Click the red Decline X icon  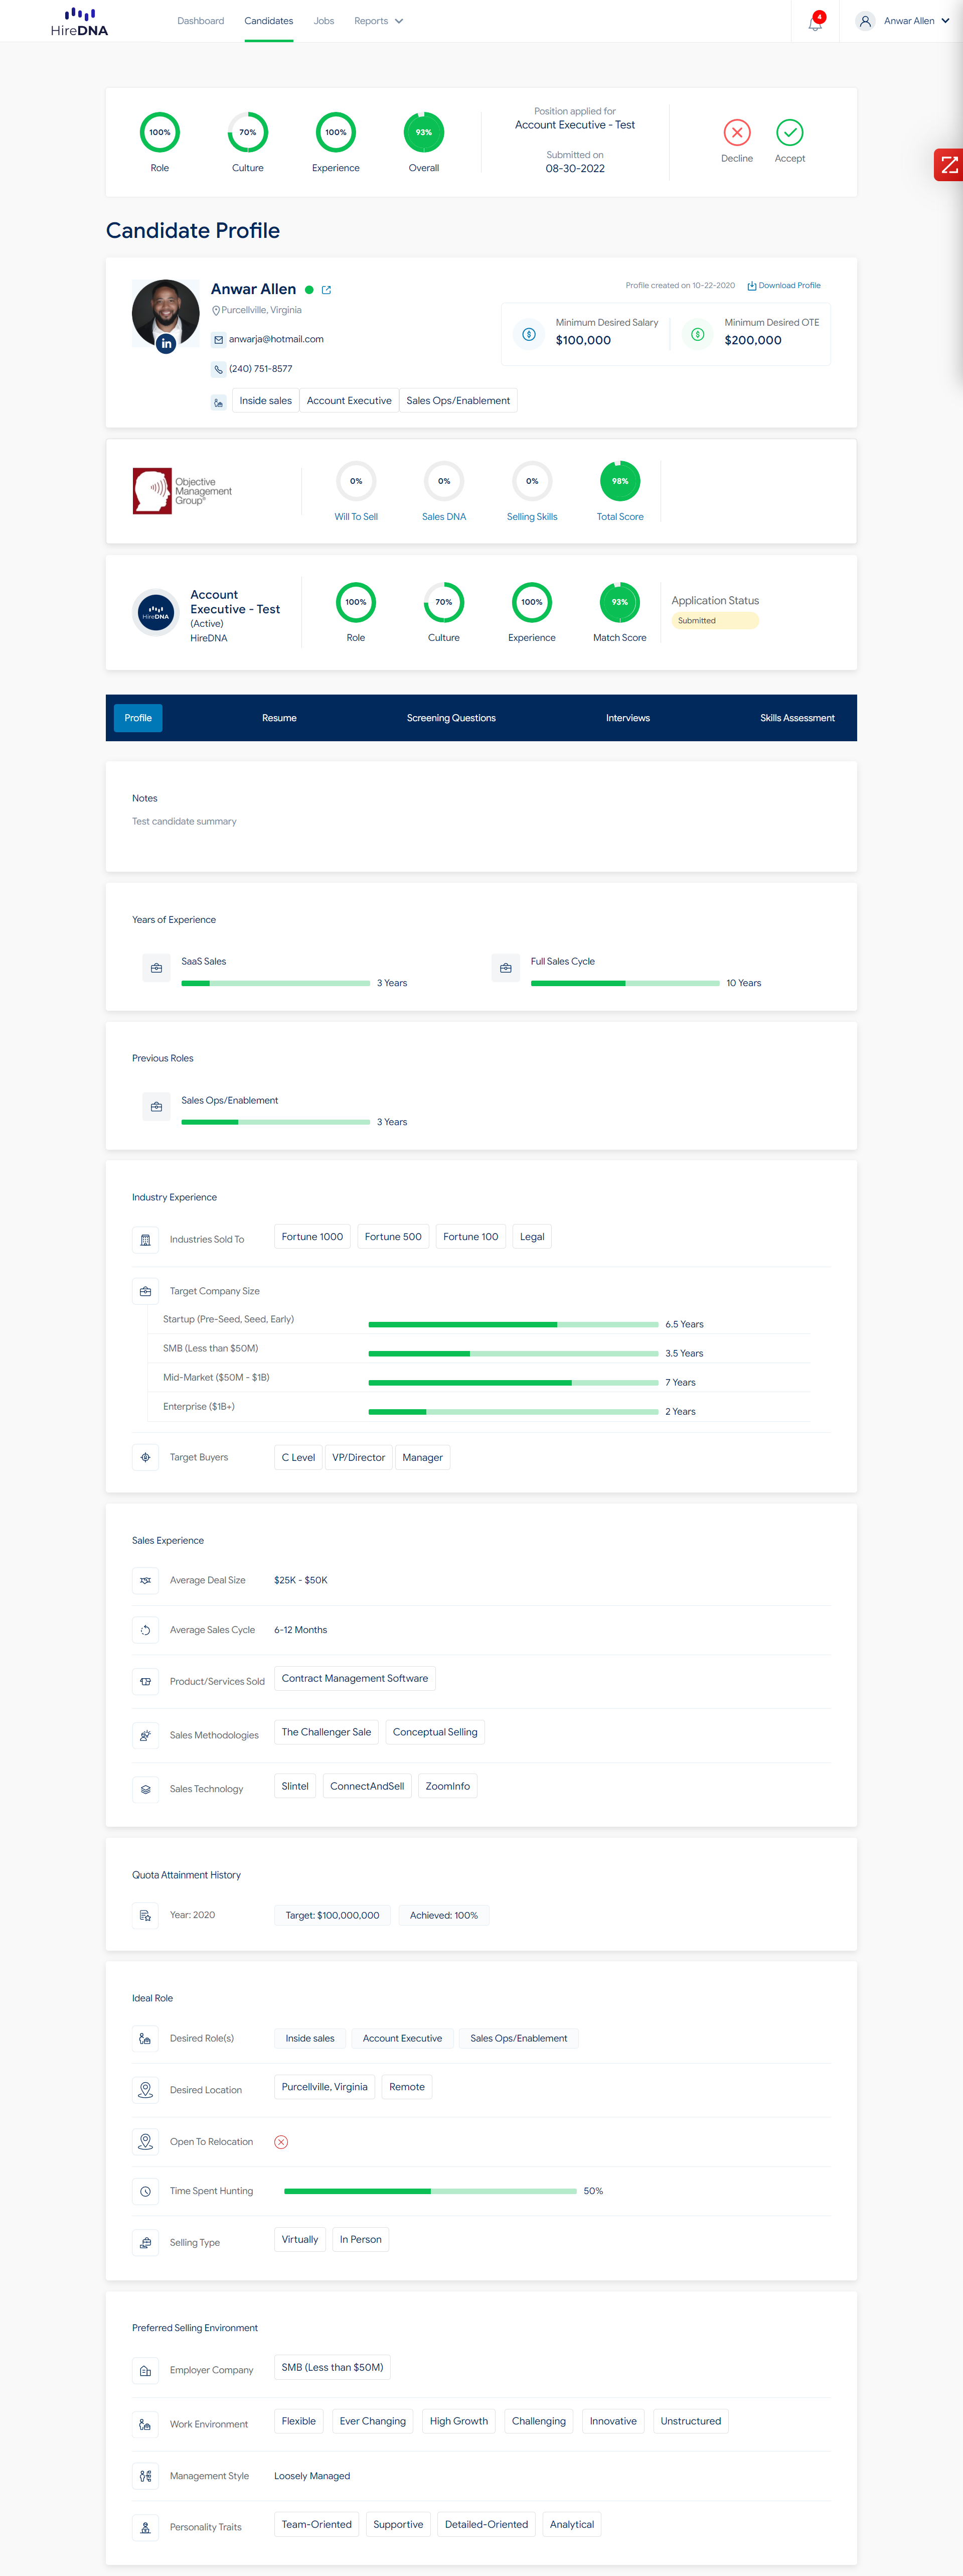coord(736,132)
